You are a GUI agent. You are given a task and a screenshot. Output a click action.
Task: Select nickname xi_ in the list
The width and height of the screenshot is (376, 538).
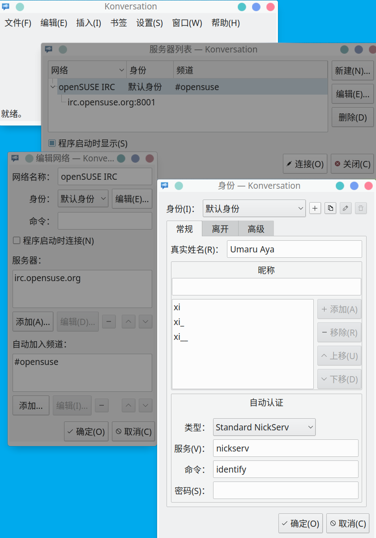[243, 322]
